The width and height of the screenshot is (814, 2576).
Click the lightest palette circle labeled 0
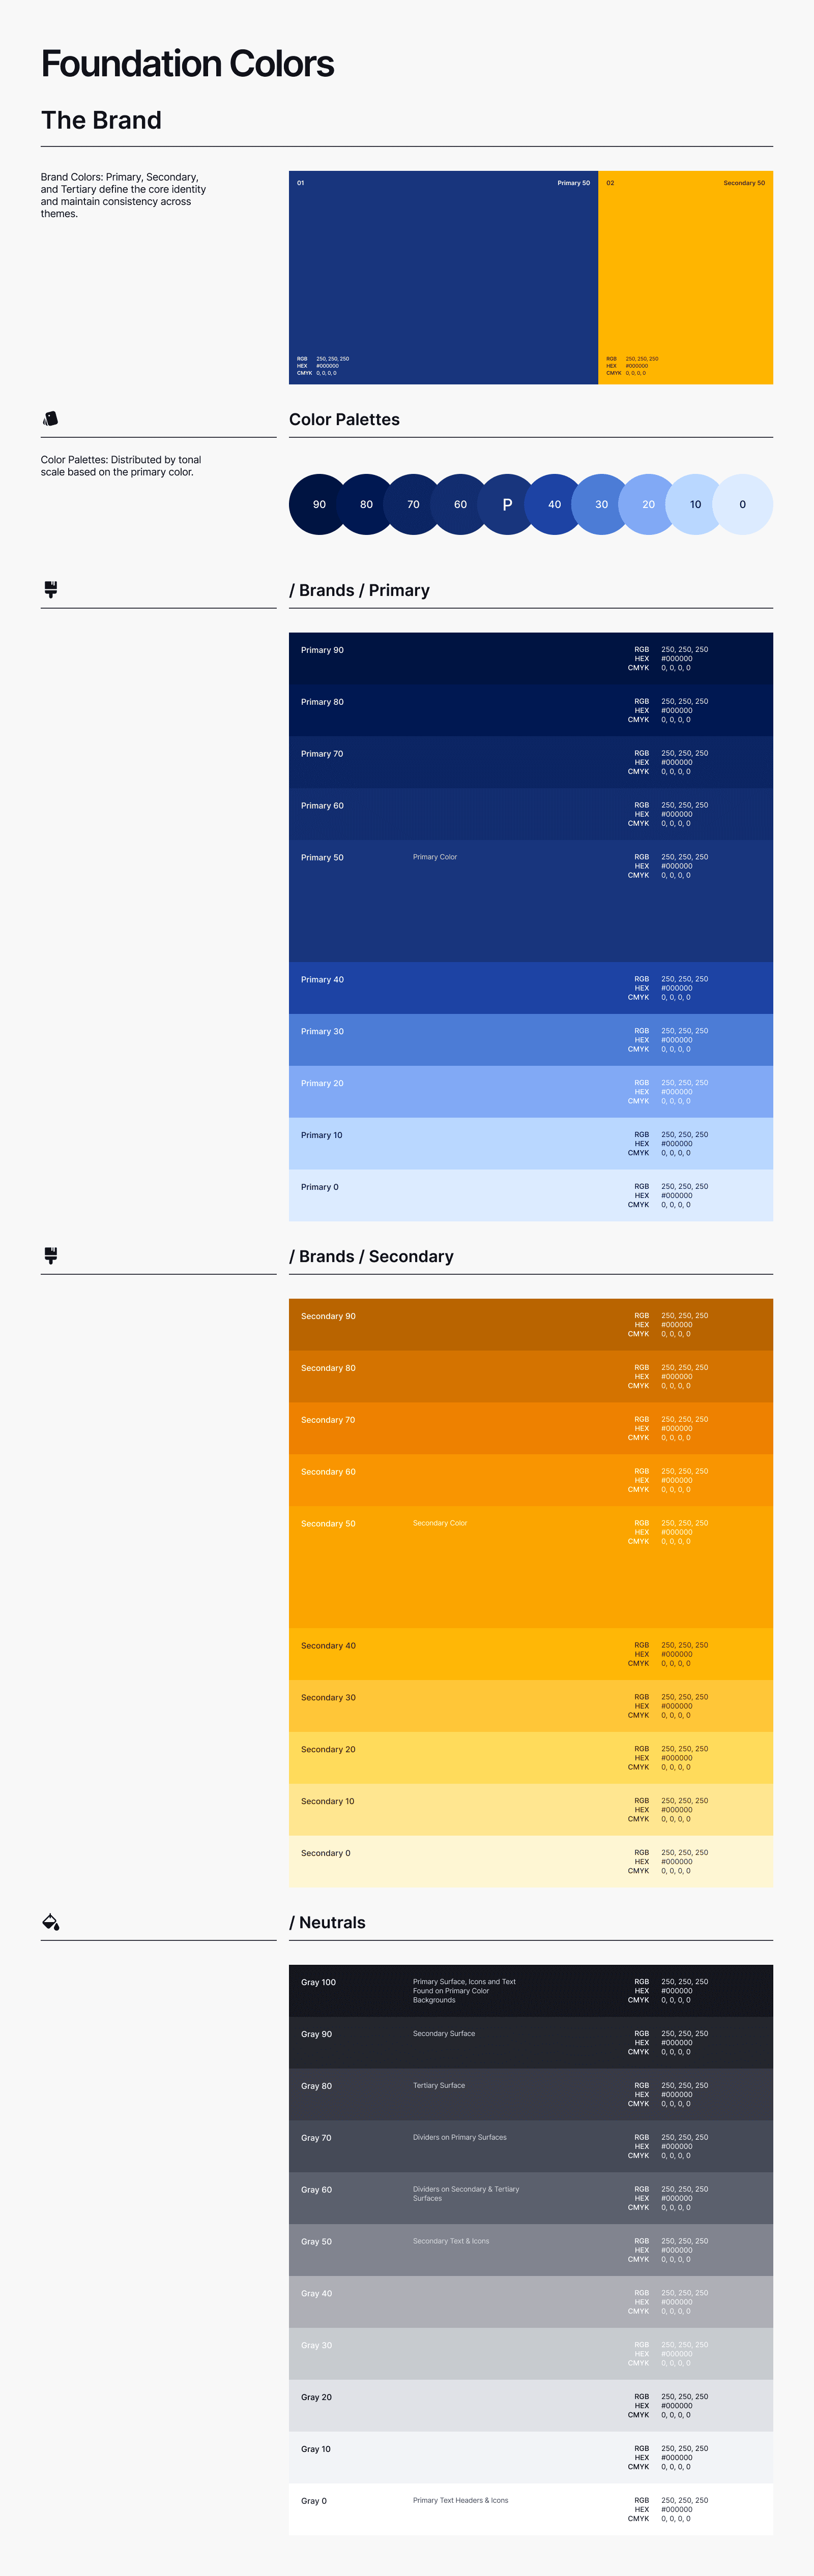pos(742,504)
